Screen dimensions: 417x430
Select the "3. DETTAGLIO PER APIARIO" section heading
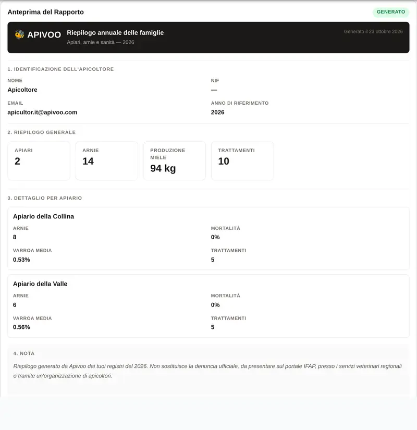click(x=45, y=198)
